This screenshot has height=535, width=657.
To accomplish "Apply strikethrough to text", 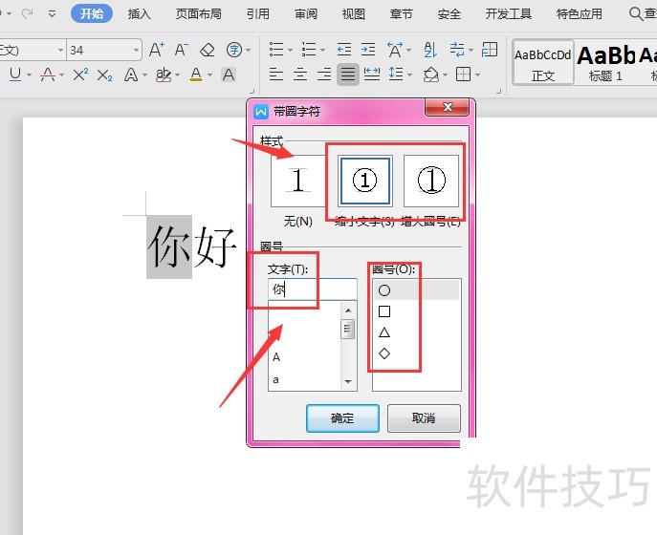I will tap(48, 75).
